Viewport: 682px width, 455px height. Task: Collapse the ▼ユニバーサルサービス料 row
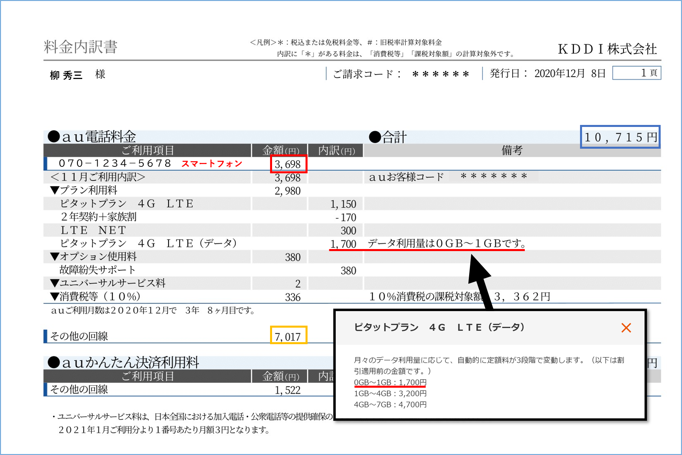(x=108, y=283)
